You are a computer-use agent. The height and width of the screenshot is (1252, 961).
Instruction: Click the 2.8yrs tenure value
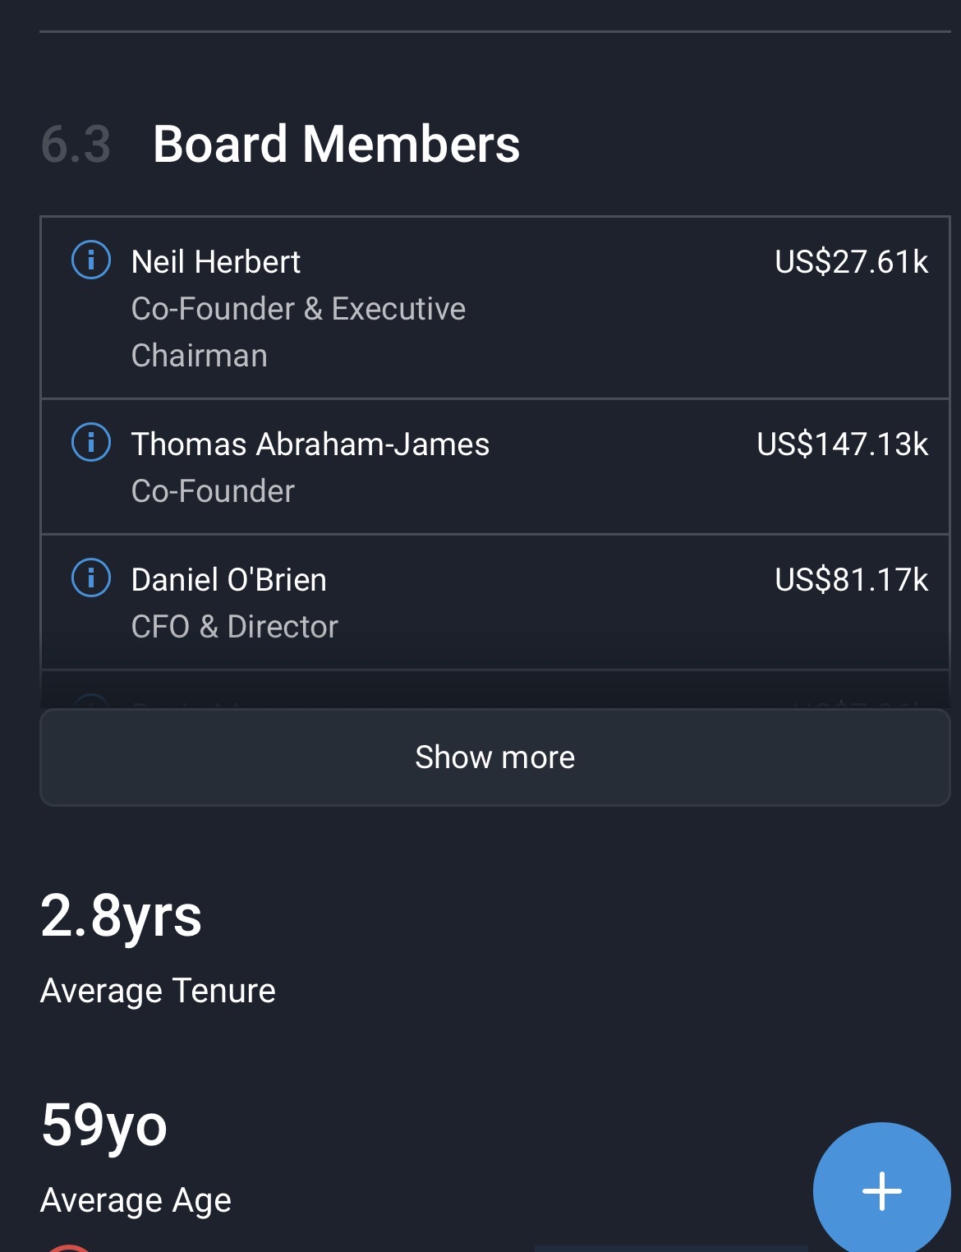click(121, 916)
